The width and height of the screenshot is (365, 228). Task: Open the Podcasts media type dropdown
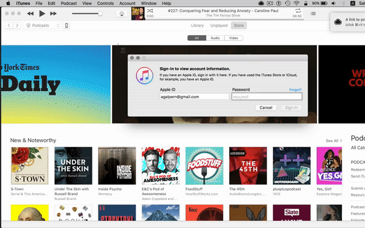pos(42,26)
